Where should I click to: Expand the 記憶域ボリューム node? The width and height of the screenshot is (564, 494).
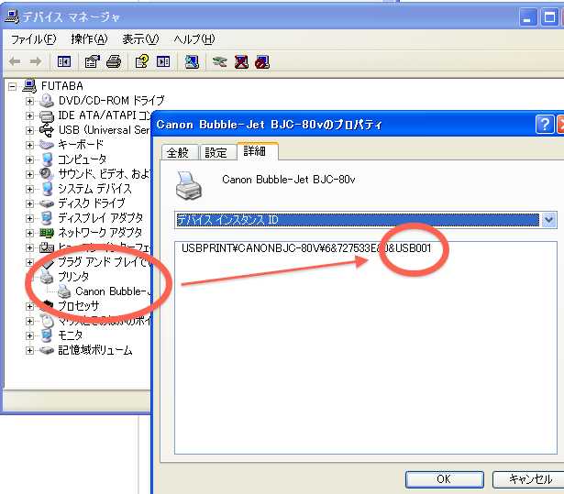(x=29, y=350)
